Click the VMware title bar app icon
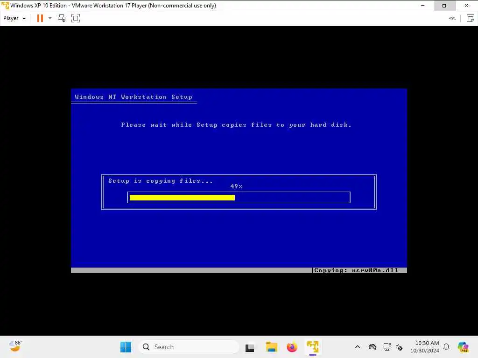The image size is (478, 358). (x=5, y=6)
